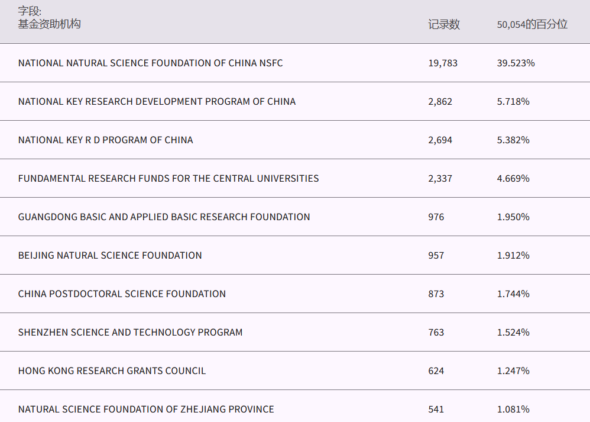Image resolution: width=590 pixels, height=422 pixels.
Task: Click the 19,783 record count
Action: click(x=442, y=63)
